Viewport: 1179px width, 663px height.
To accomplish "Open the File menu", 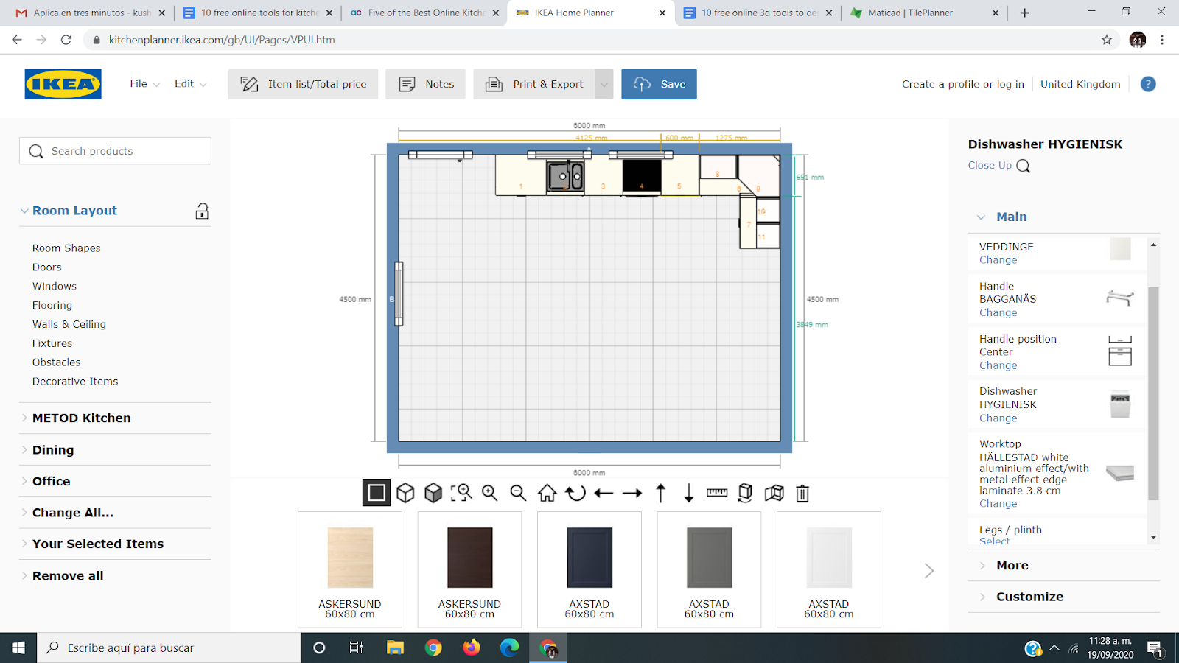I will (x=145, y=84).
